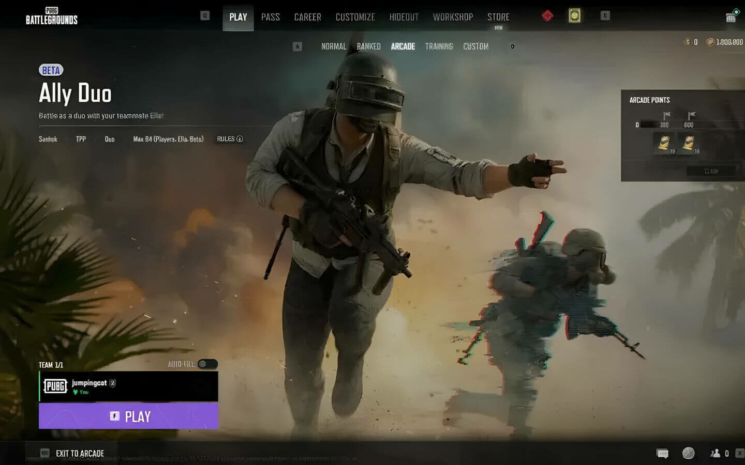The image size is (745, 465).
Task: Click the "ARCADE POINTS" panel heading
Action: pos(649,100)
